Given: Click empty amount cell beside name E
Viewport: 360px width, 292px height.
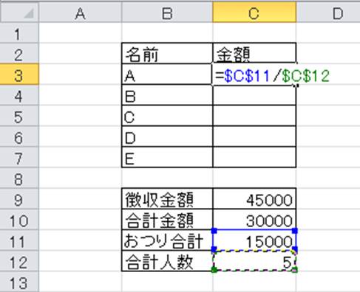Looking at the screenshot, I should [254, 157].
